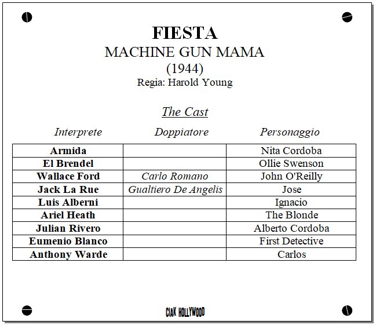Select the Armida actor cell
Screen dimensions: 376x325
point(68,151)
